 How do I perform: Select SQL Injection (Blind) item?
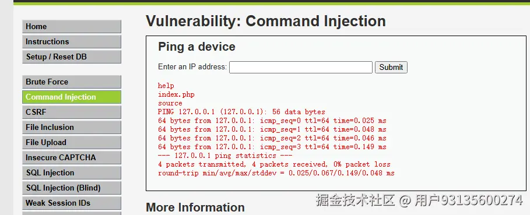coord(72,188)
